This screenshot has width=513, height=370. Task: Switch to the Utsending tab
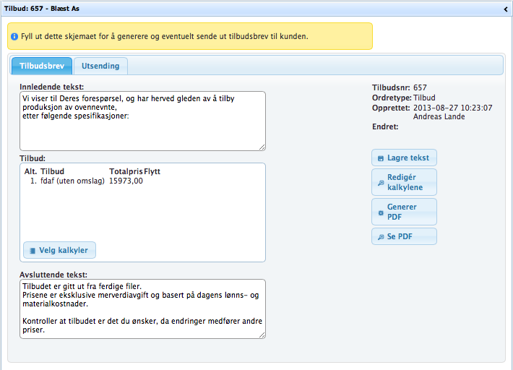[100, 66]
